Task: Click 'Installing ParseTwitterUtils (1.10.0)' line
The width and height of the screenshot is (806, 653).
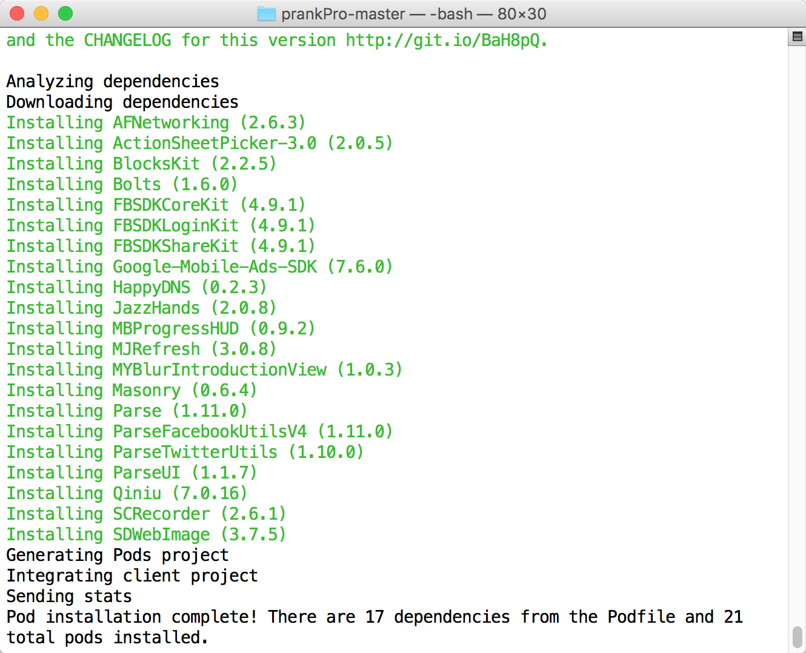Action: [185, 452]
